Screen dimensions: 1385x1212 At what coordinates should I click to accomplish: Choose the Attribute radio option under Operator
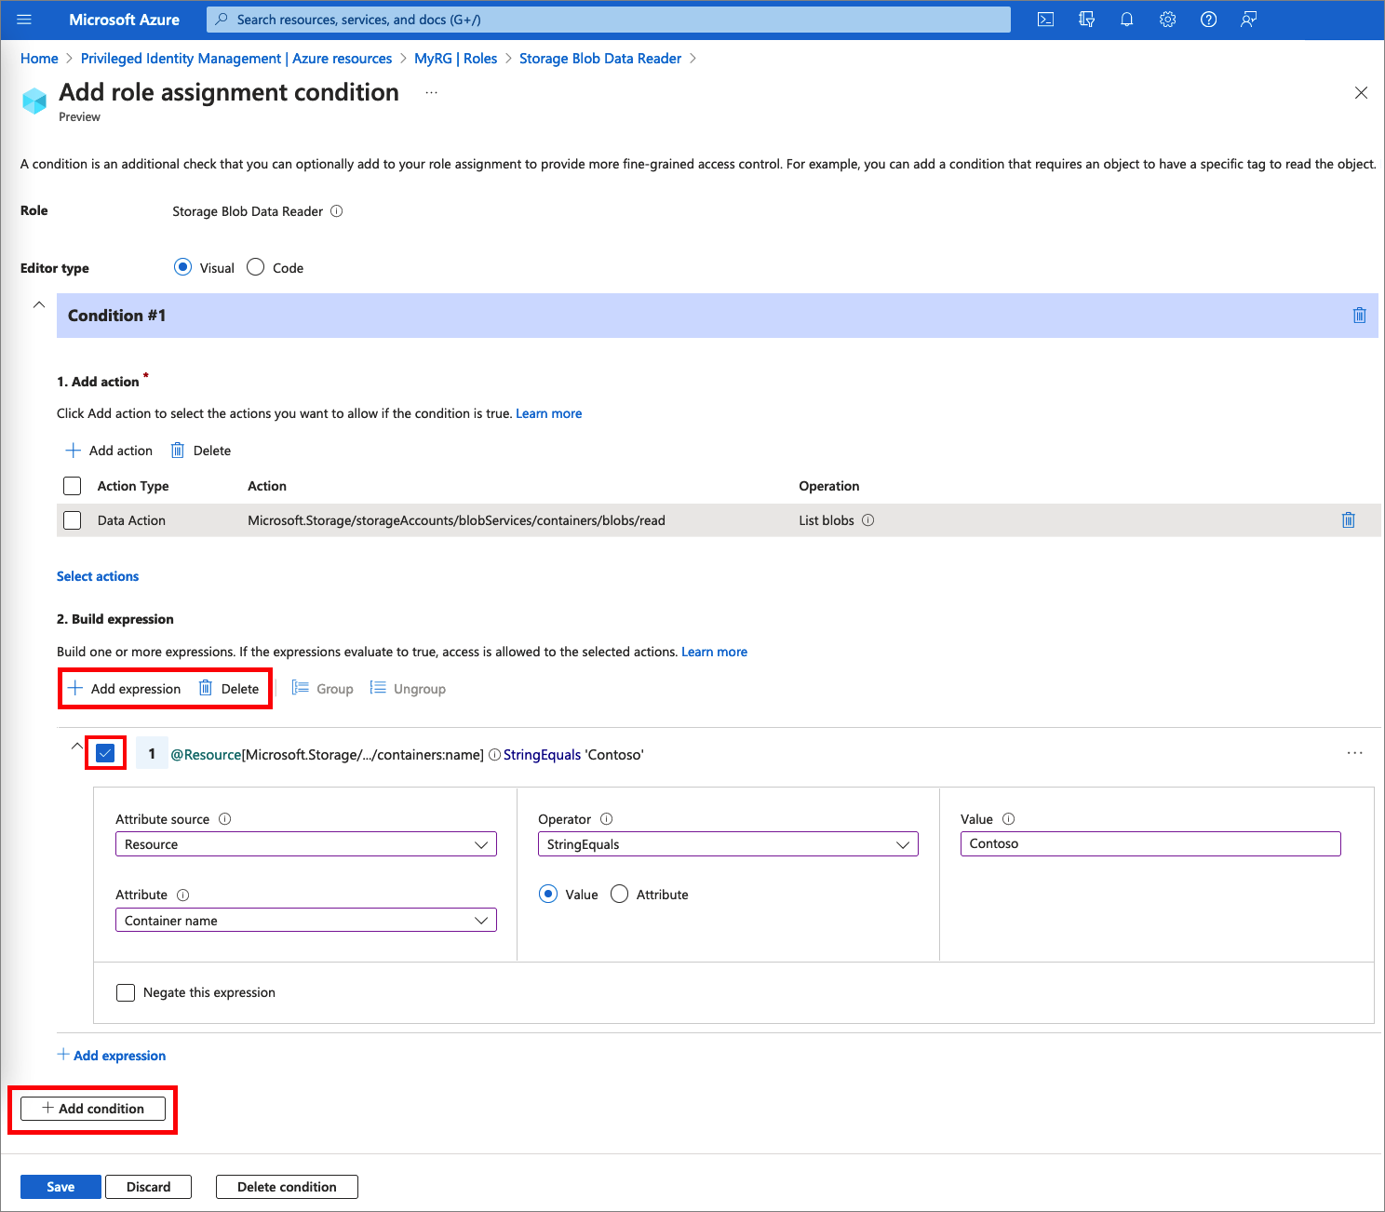pyautogui.click(x=620, y=895)
